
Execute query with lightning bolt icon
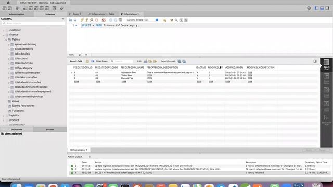coord(82,20)
